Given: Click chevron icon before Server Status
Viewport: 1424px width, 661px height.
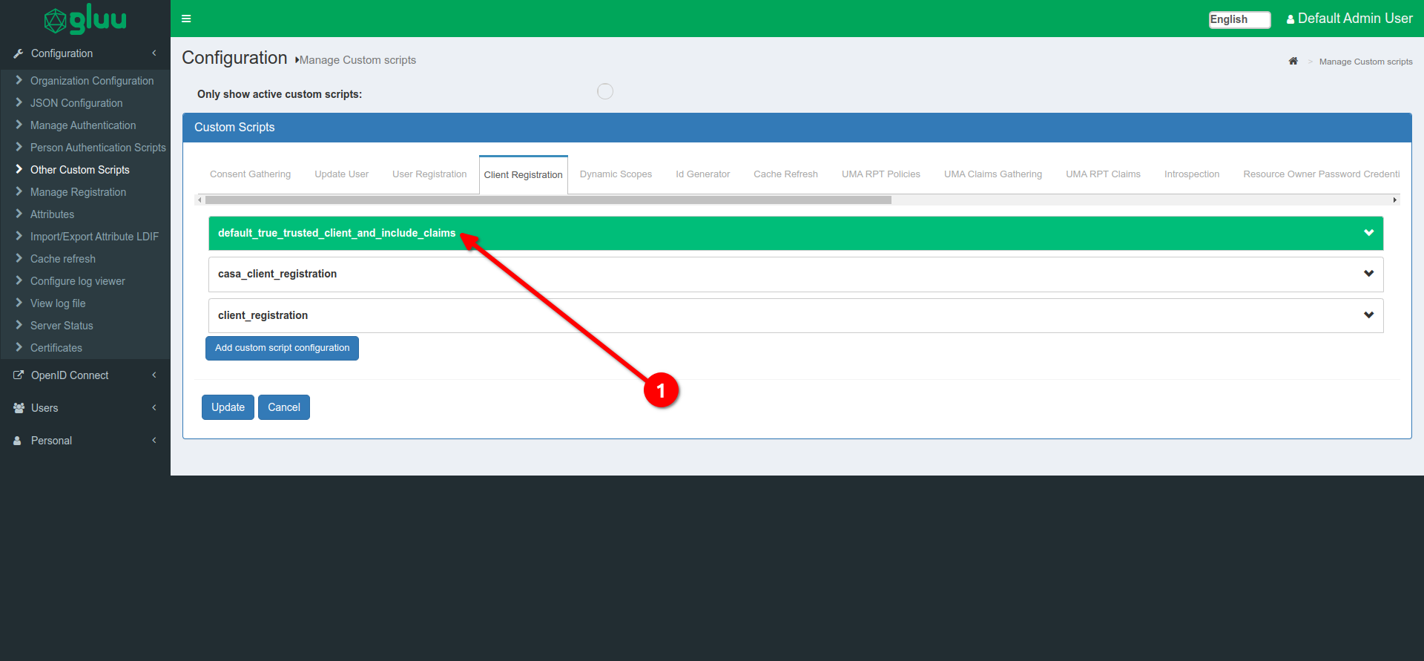Looking at the screenshot, I should tap(19, 325).
